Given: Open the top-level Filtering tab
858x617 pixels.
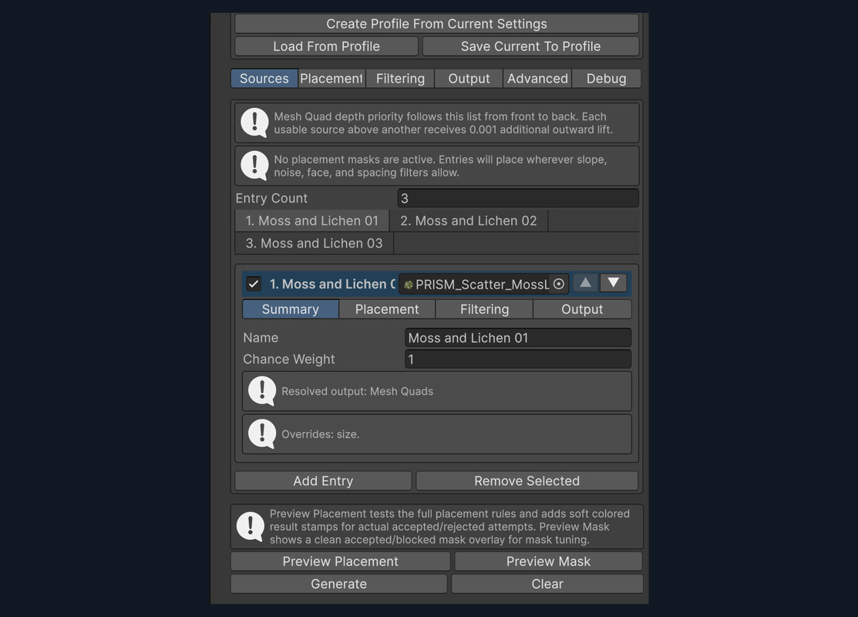Looking at the screenshot, I should pyautogui.click(x=400, y=79).
